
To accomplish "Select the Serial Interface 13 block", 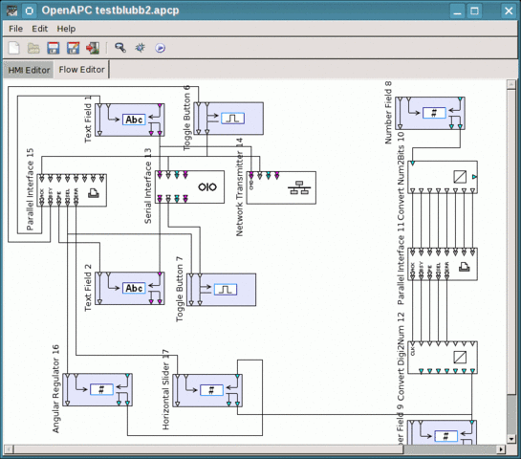I will coord(189,187).
